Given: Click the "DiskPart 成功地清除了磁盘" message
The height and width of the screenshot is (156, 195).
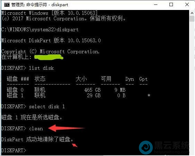Looking at the screenshot, I should [37, 140].
